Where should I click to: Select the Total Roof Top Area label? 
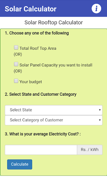click(38, 48)
